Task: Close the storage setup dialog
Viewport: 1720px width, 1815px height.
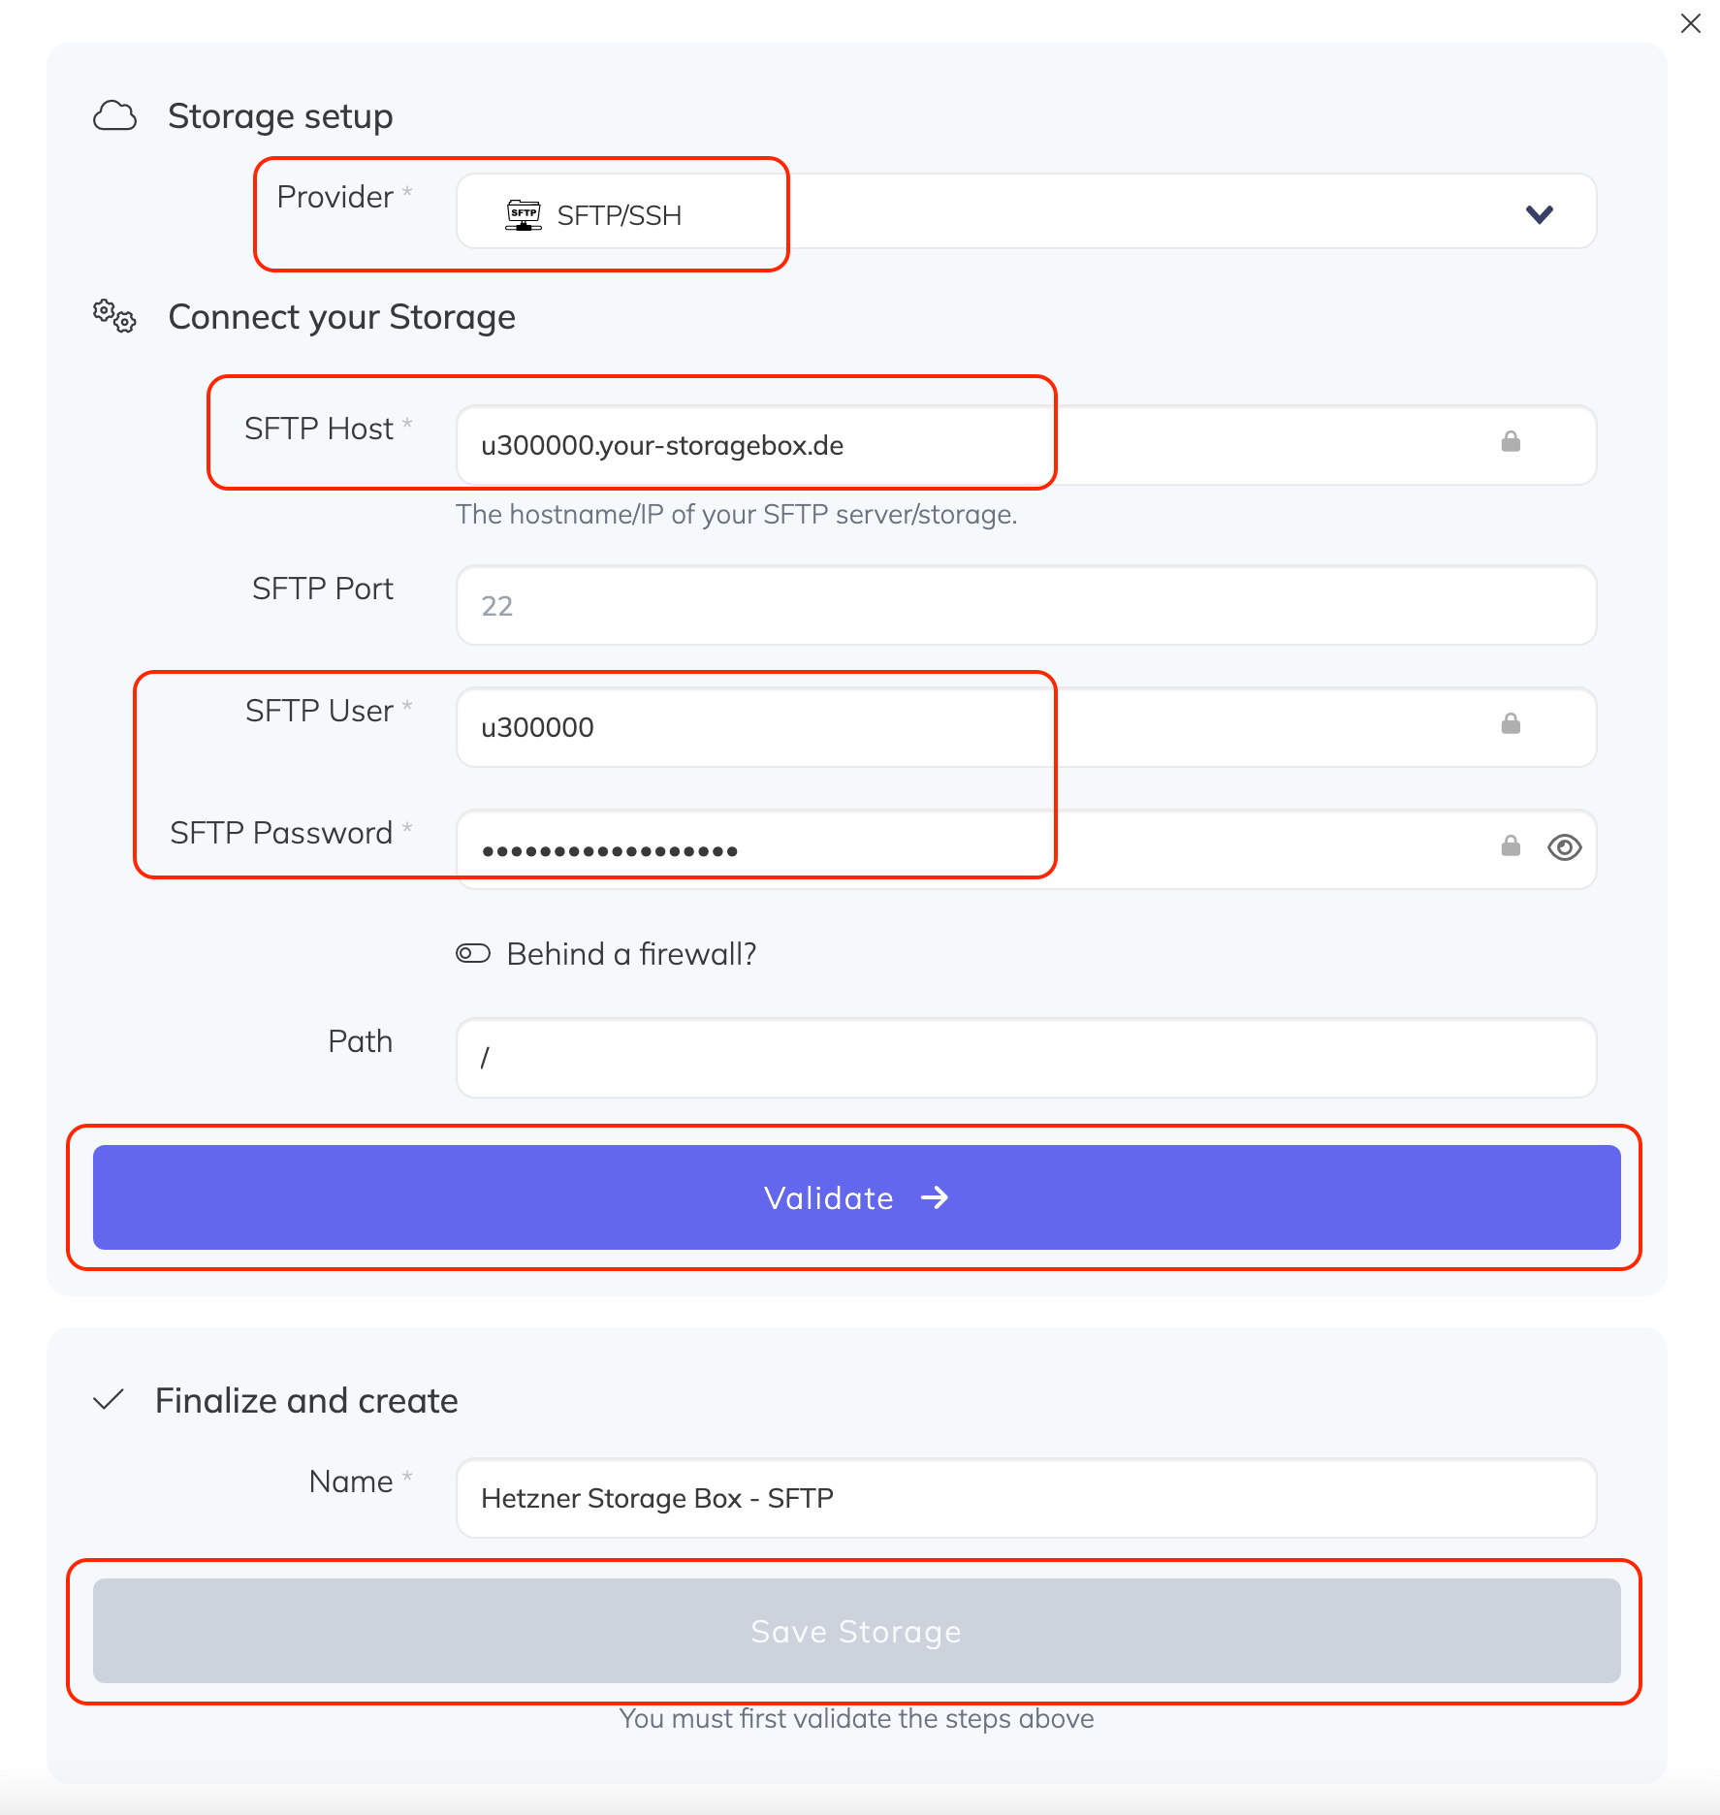Action: point(1691,23)
